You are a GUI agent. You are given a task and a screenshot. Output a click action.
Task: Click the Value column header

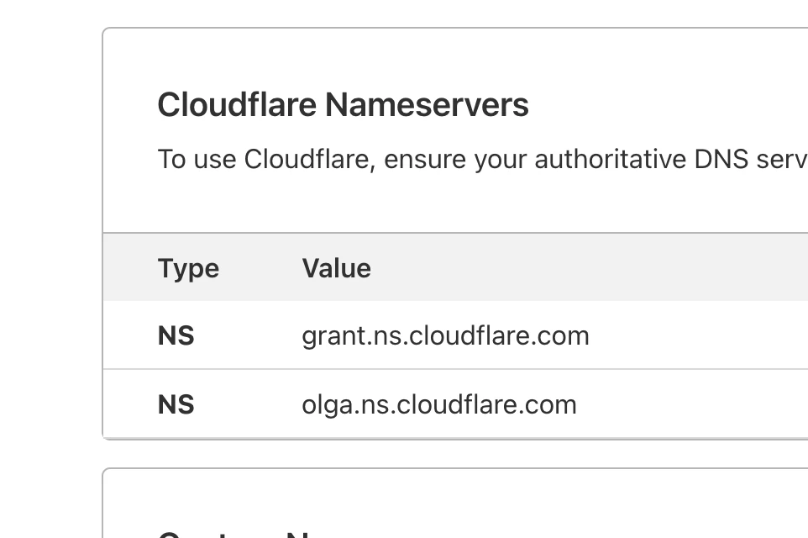(337, 268)
